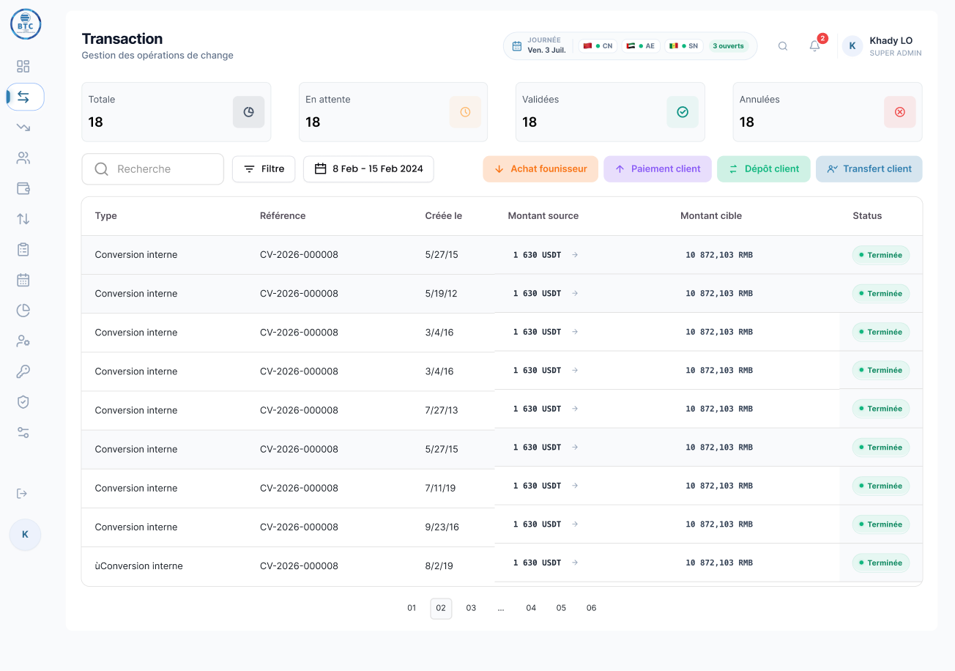The image size is (955, 671).
Task: Click the row dated 7/11/19
Action: coord(502,488)
